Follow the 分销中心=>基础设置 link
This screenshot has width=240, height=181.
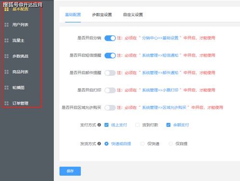(x=160, y=38)
